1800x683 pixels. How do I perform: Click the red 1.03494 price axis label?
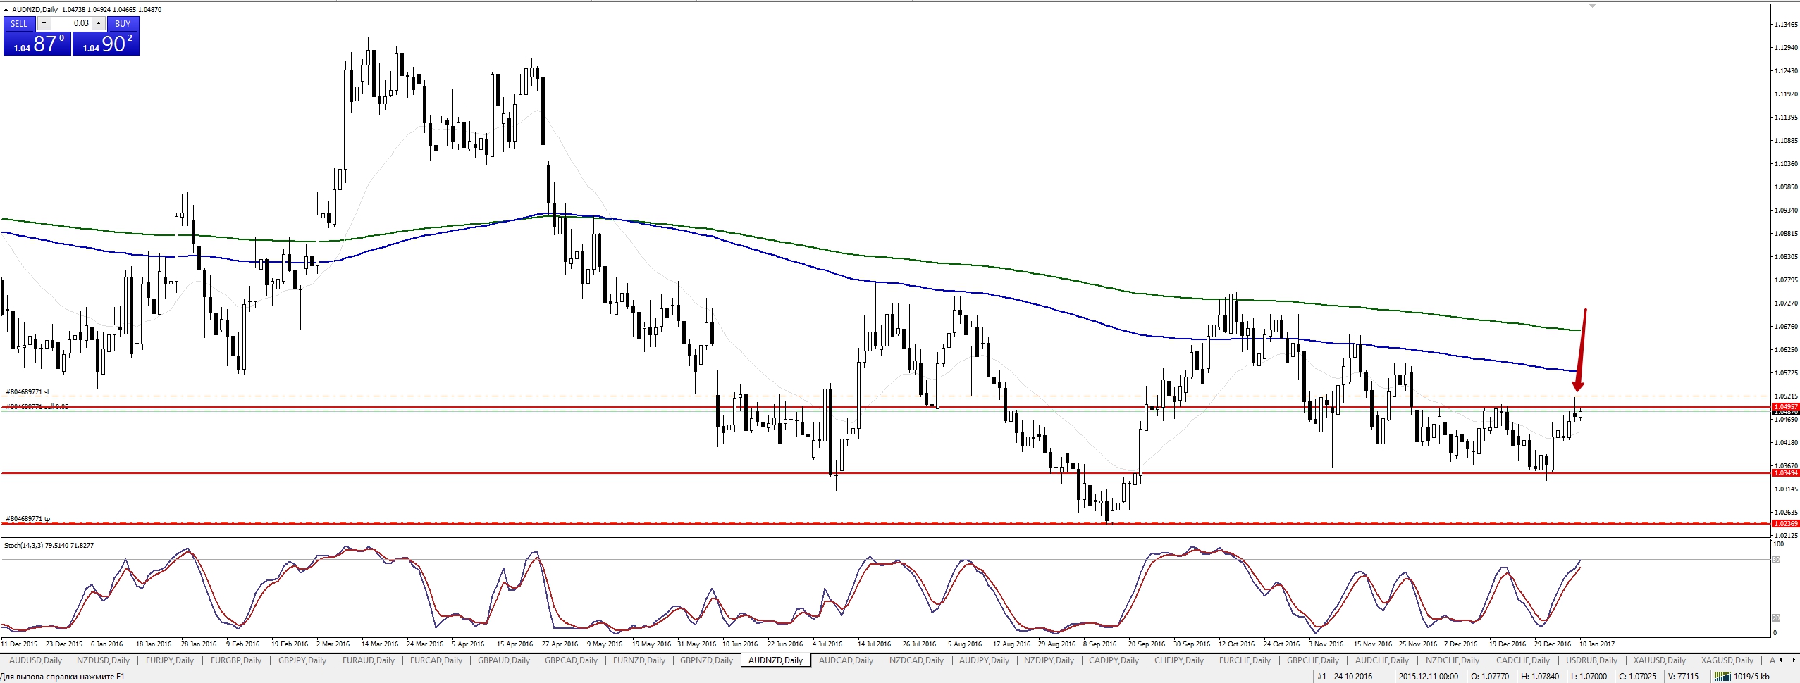pyautogui.click(x=1784, y=473)
